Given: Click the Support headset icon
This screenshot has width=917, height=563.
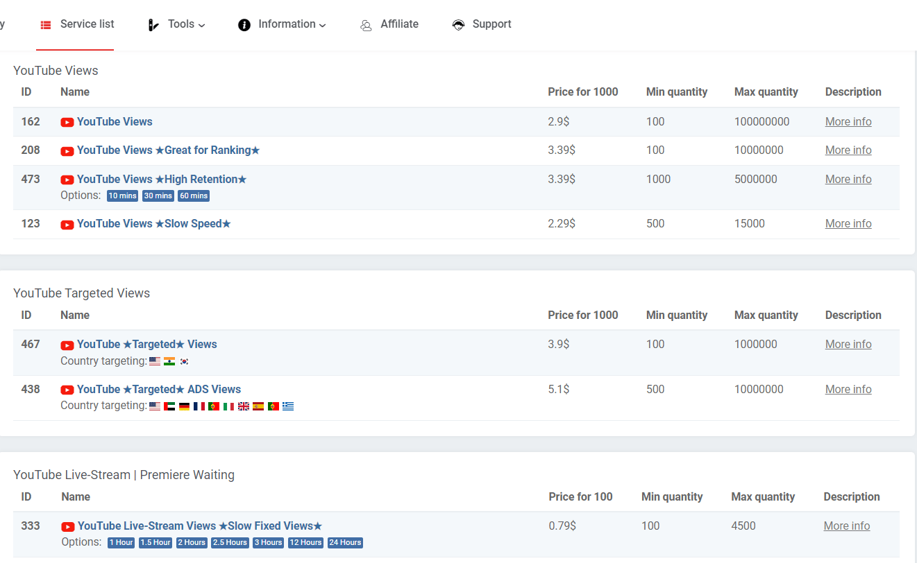Looking at the screenshot, I should (x=458, y=24).
